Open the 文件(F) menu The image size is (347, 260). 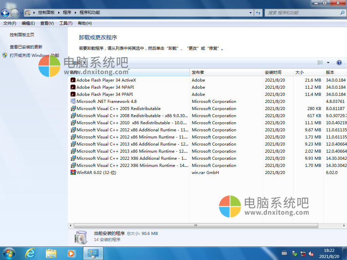10,23
